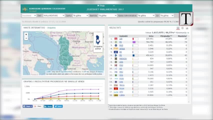Open the Rezultatet dropdown
Viewport: 213px width, 120px height.
tap(29, 16)
